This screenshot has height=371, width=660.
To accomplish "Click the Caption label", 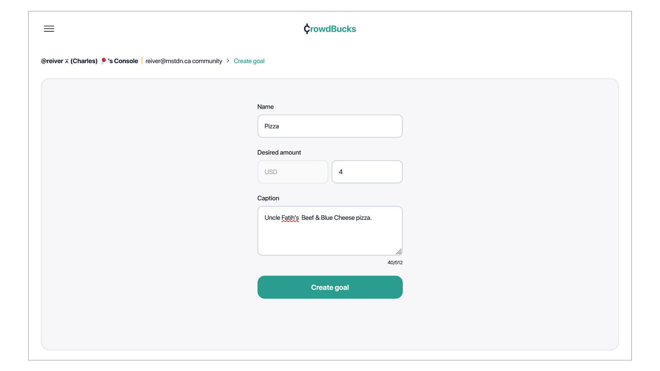I will pyautogui.click(x=268, y=198).
